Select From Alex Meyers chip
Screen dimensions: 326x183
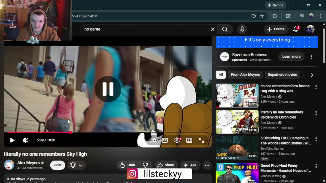[245, 74]
